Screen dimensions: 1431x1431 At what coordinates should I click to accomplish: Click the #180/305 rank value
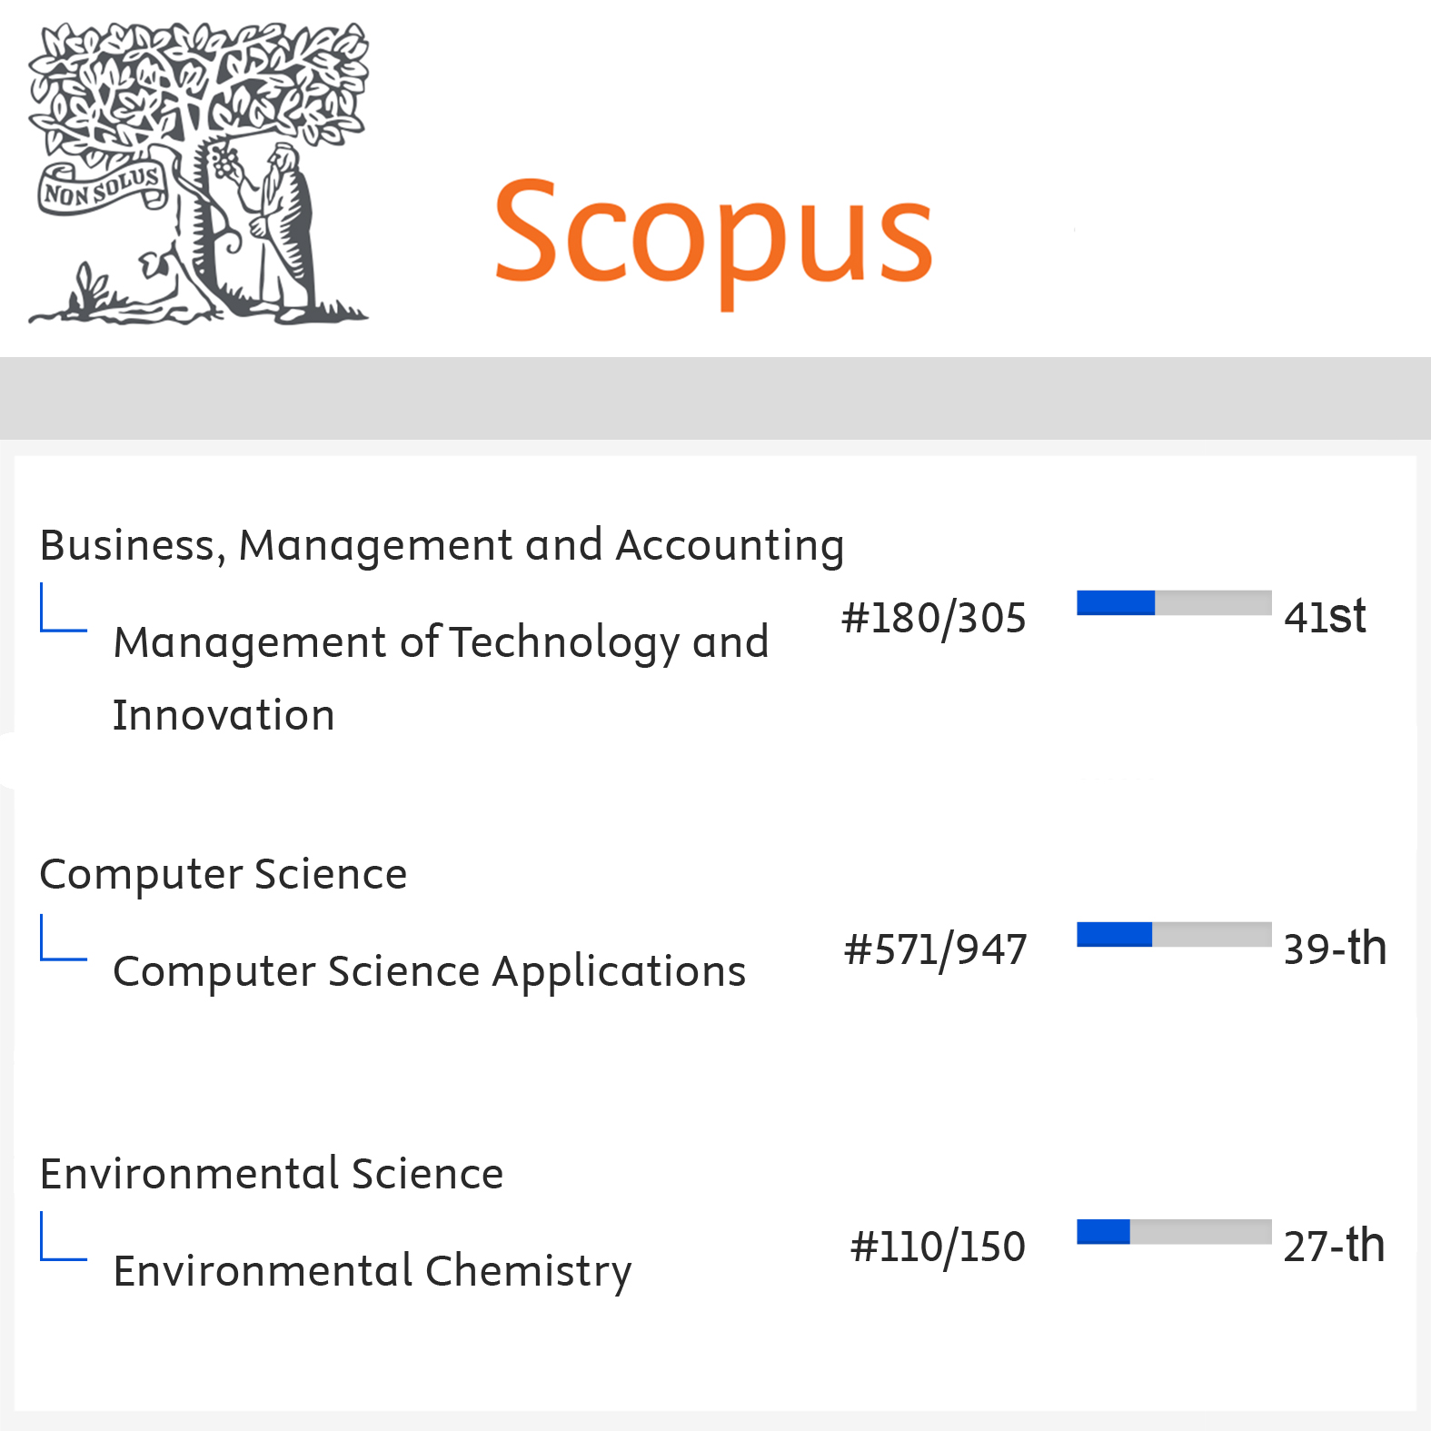click(x=934, y=618)
